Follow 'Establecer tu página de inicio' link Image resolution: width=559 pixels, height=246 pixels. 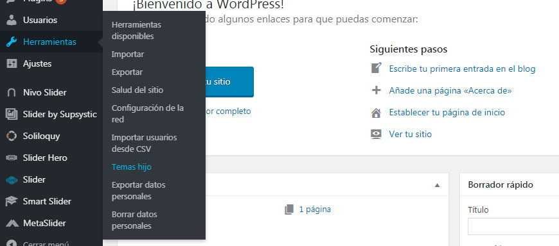pyautogui.click(x=447, y=113)
